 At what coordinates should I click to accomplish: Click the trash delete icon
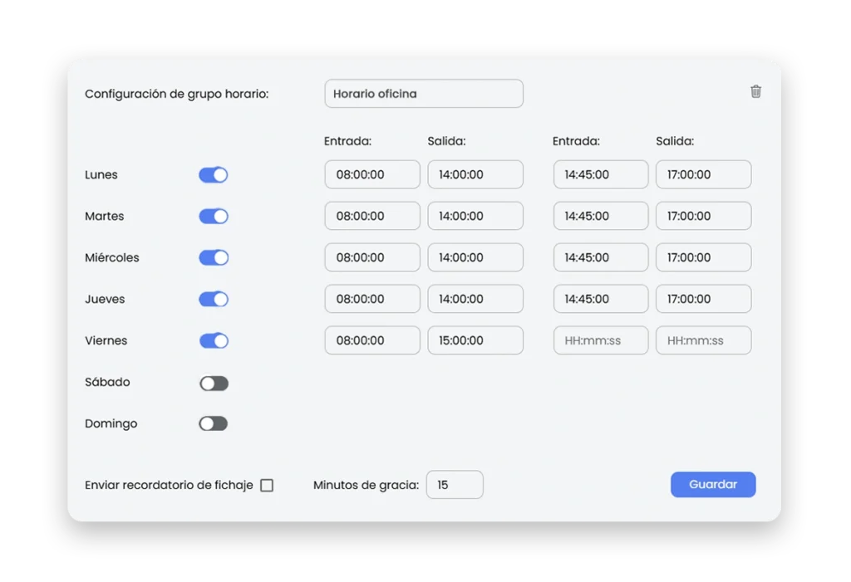755,92
